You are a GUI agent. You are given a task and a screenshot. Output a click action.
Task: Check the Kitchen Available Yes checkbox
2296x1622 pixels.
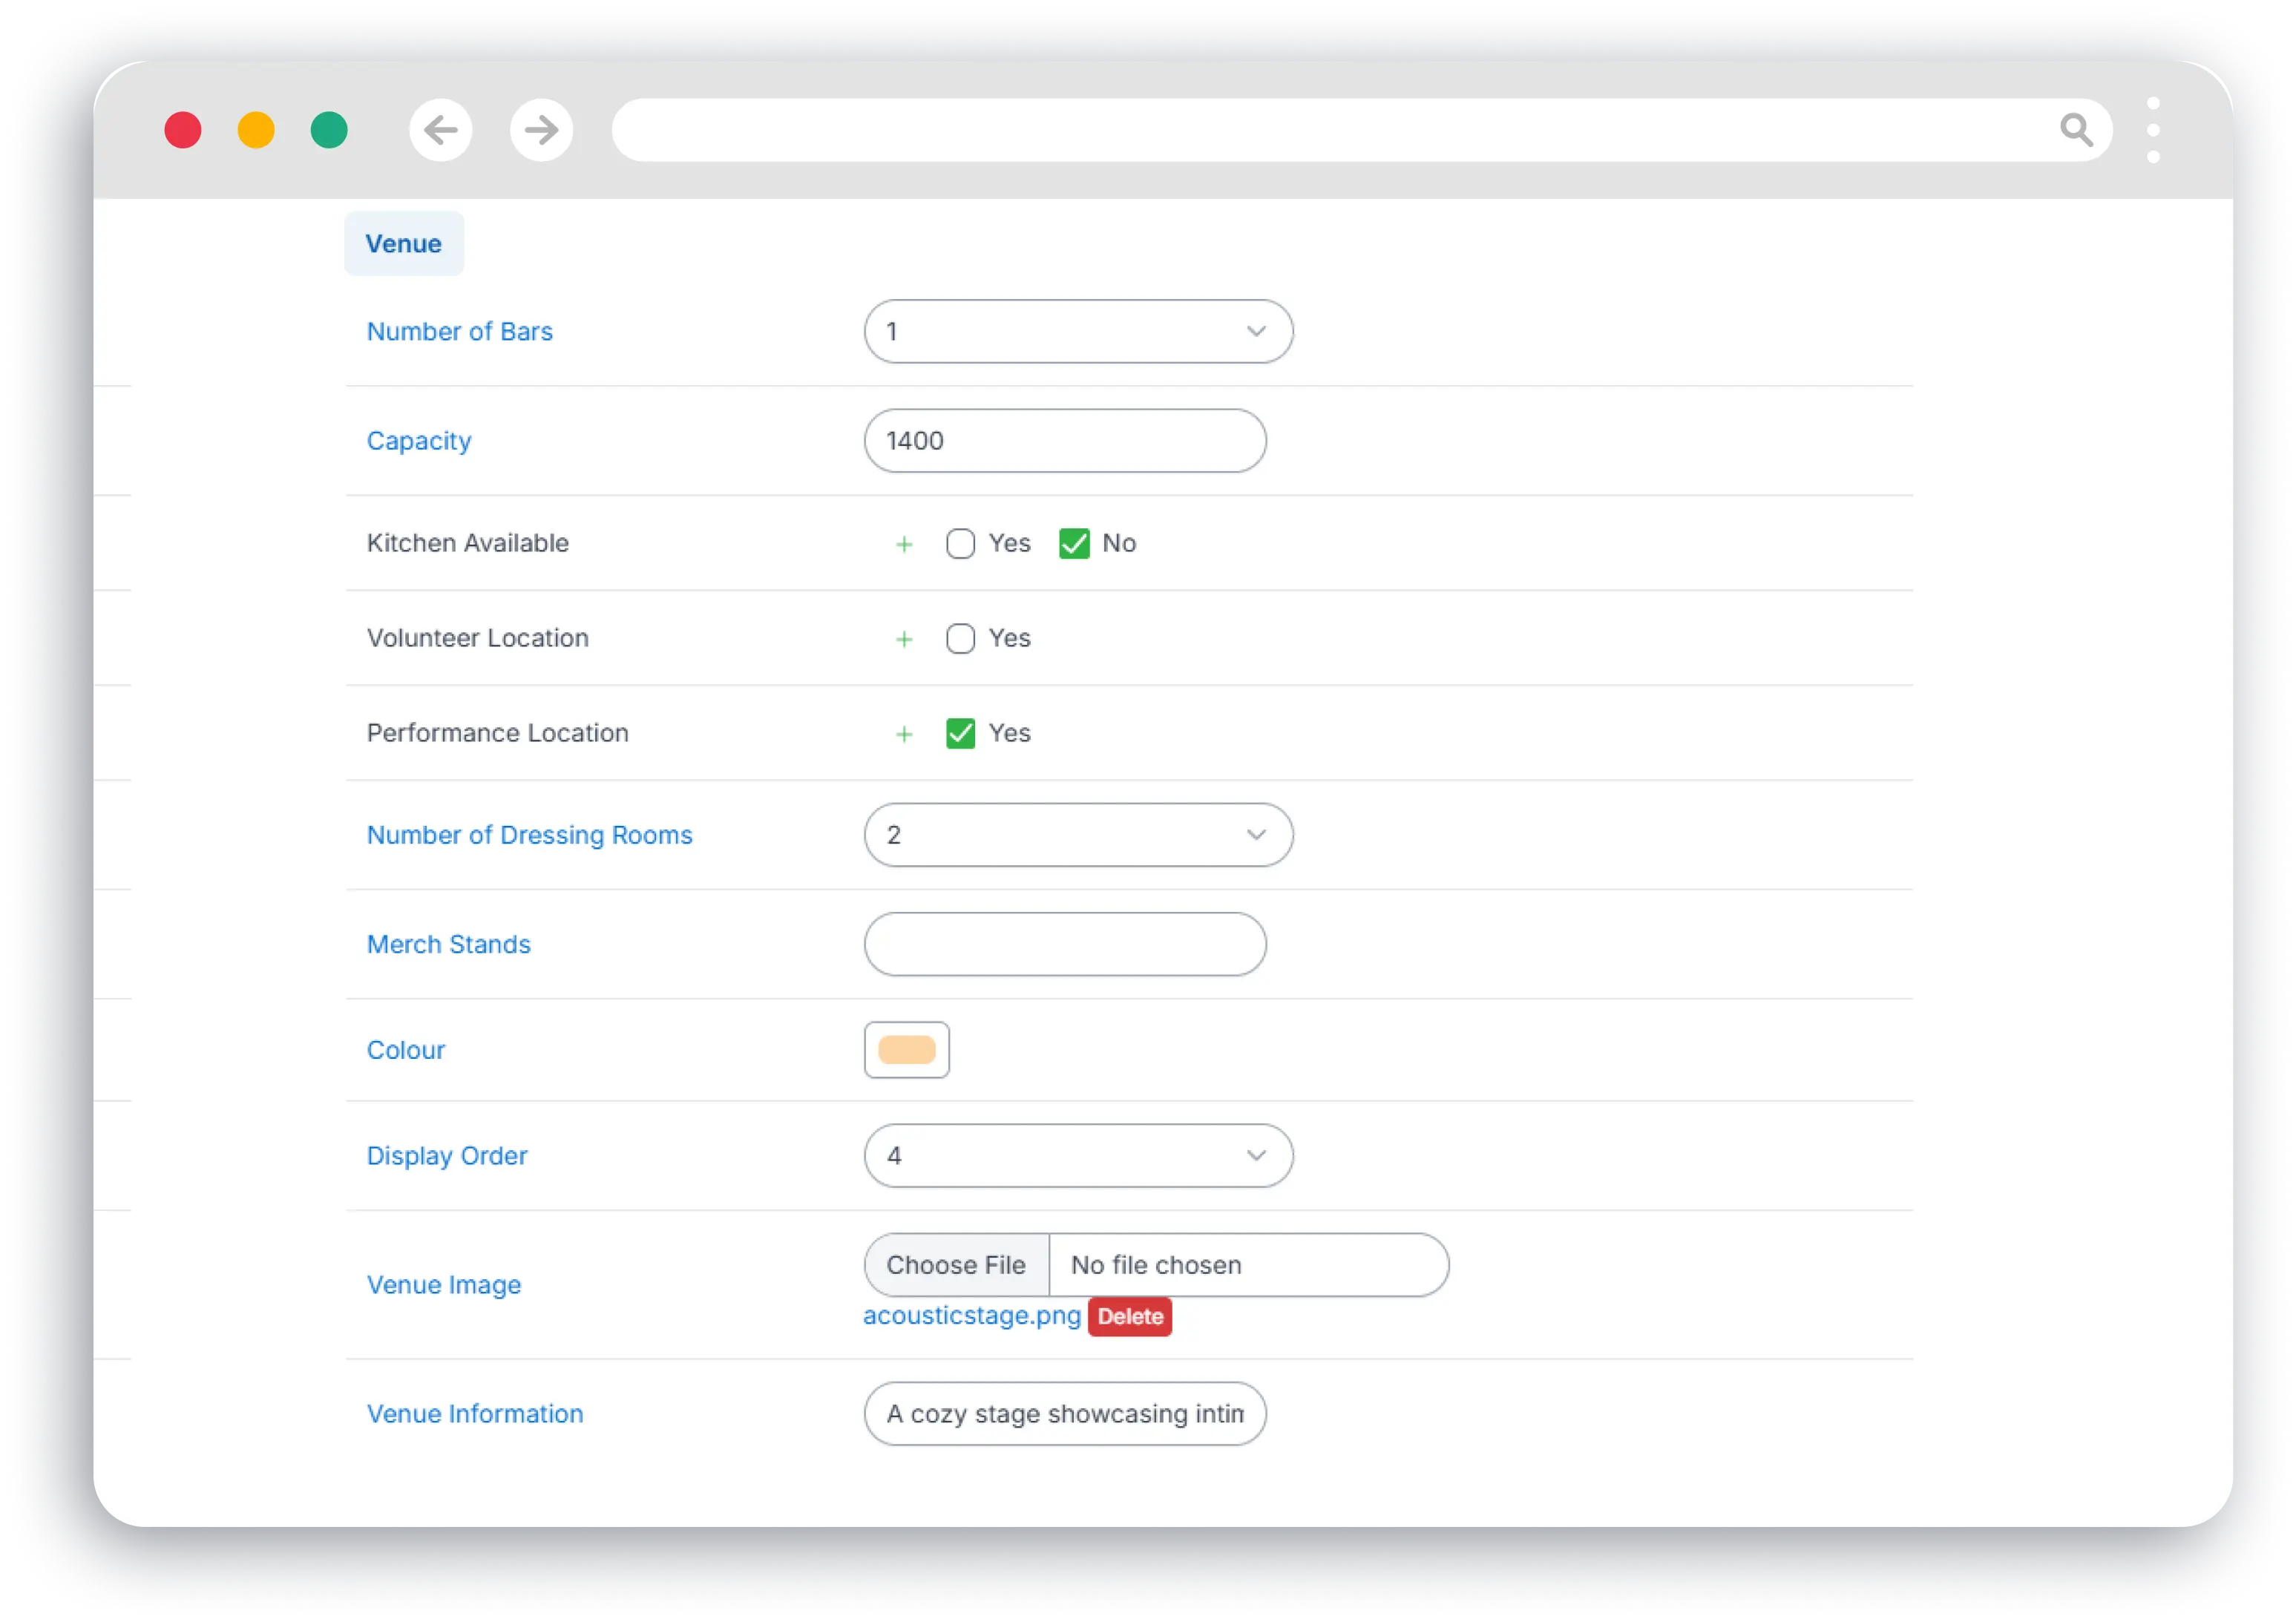tap(960, 543)
